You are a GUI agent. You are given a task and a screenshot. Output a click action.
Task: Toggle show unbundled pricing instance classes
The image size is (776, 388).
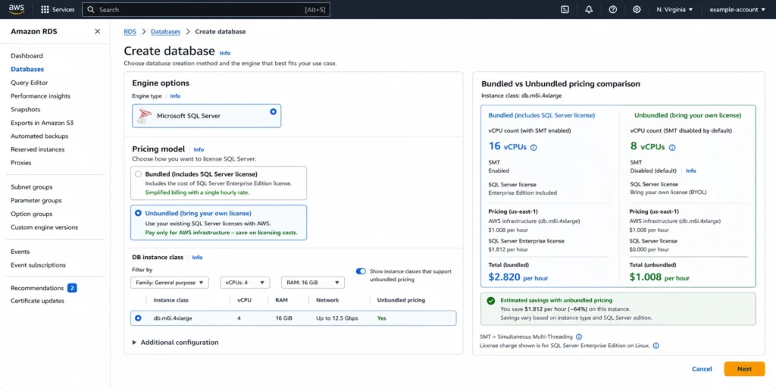tap(361, 271)
